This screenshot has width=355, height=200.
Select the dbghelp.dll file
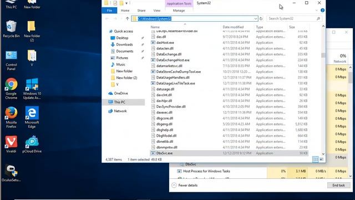point(165,130)
